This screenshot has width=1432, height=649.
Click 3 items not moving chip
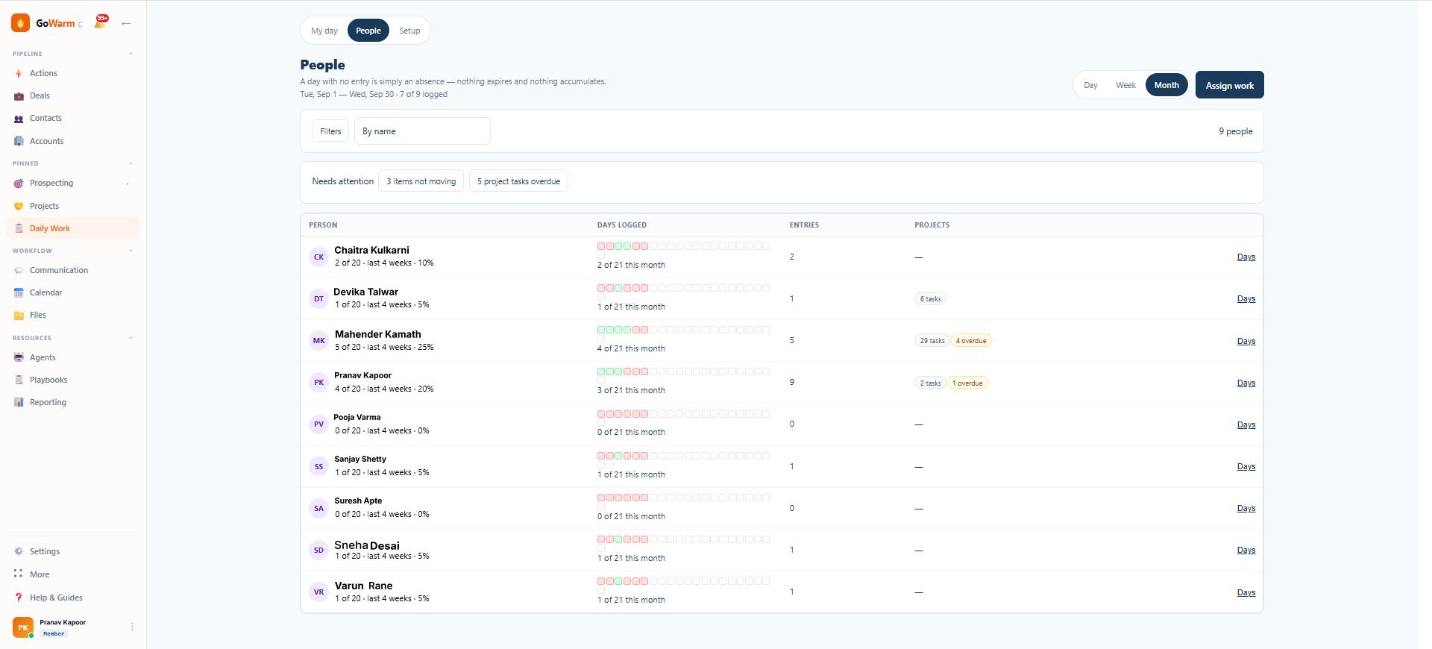click(x=421, y=181)
